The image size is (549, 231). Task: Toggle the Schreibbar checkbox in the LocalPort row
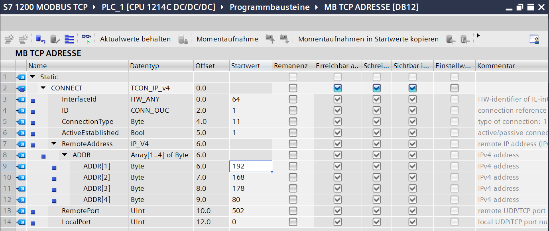377,222
